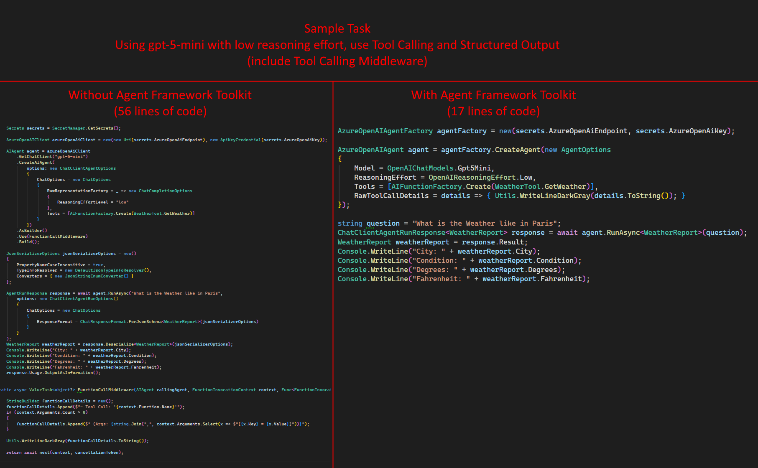Select the "ResponseFormat = ChatResponseFormat.ForJsonSchema" line
The height and width of the screenshot is (468, 758).
pyautogui.click(x=148, y=322)
